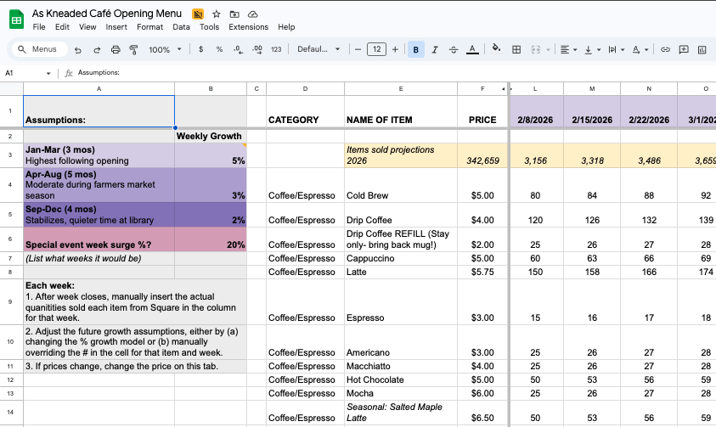716x427 pixels.
Task: Open the fill color bucket
Action: [496, 48]
